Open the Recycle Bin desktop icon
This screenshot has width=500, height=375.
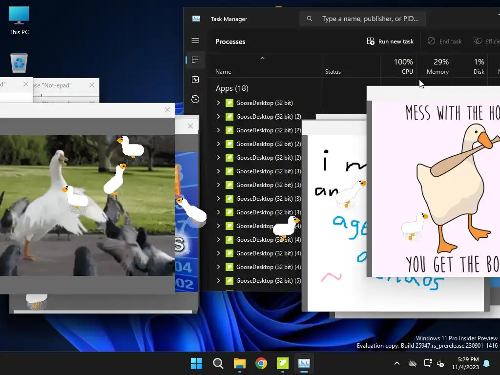point(19,63)
